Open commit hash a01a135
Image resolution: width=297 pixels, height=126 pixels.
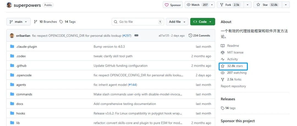(x=164, y=36)
